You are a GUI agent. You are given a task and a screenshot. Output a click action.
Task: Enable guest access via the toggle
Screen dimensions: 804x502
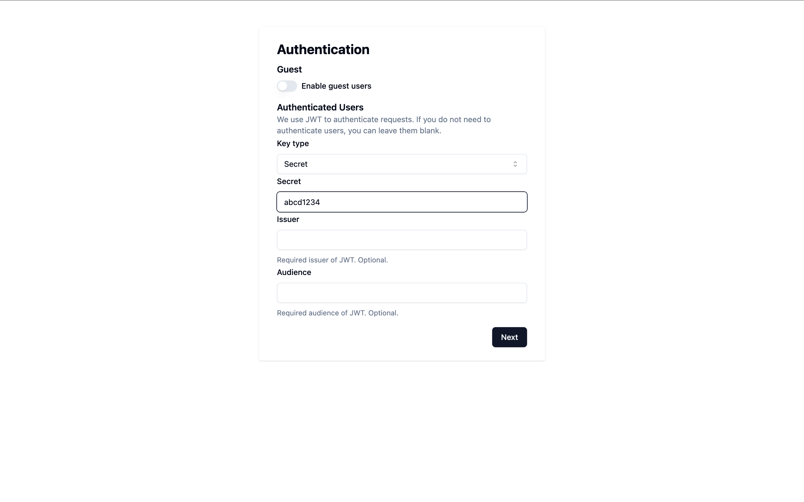287,86
